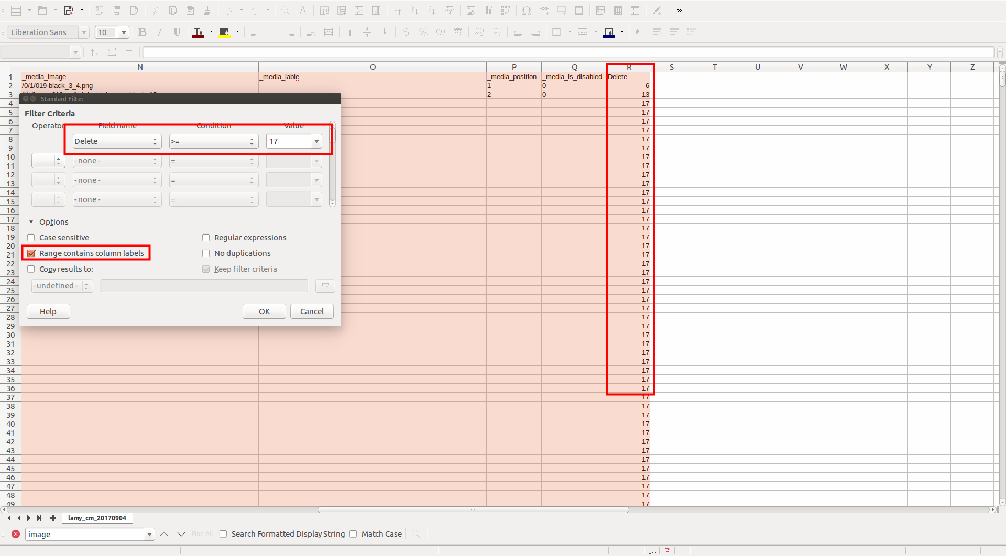The width and height of the screenshot is (1006, 556).
Task: Enable Search Formatted Display String checkbox
Action: 223,534
